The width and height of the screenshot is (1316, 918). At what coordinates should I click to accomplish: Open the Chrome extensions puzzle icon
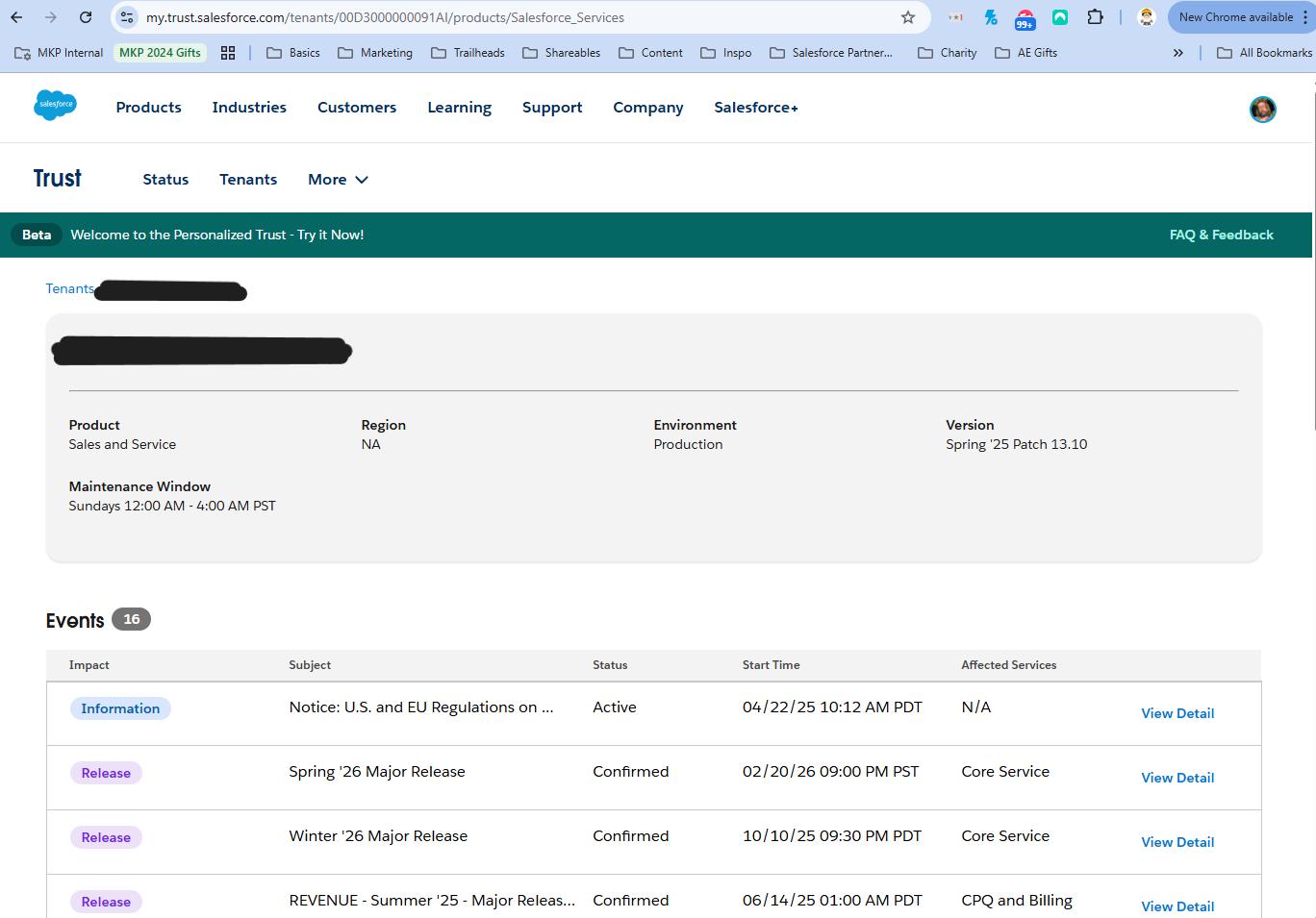click(x=1095, y=17)
